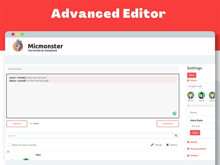The width and height of the screenshot is (220, 165).
Task: Open the English (US) language dropdown
Action: pyautogui.click(x=202, y=86)
